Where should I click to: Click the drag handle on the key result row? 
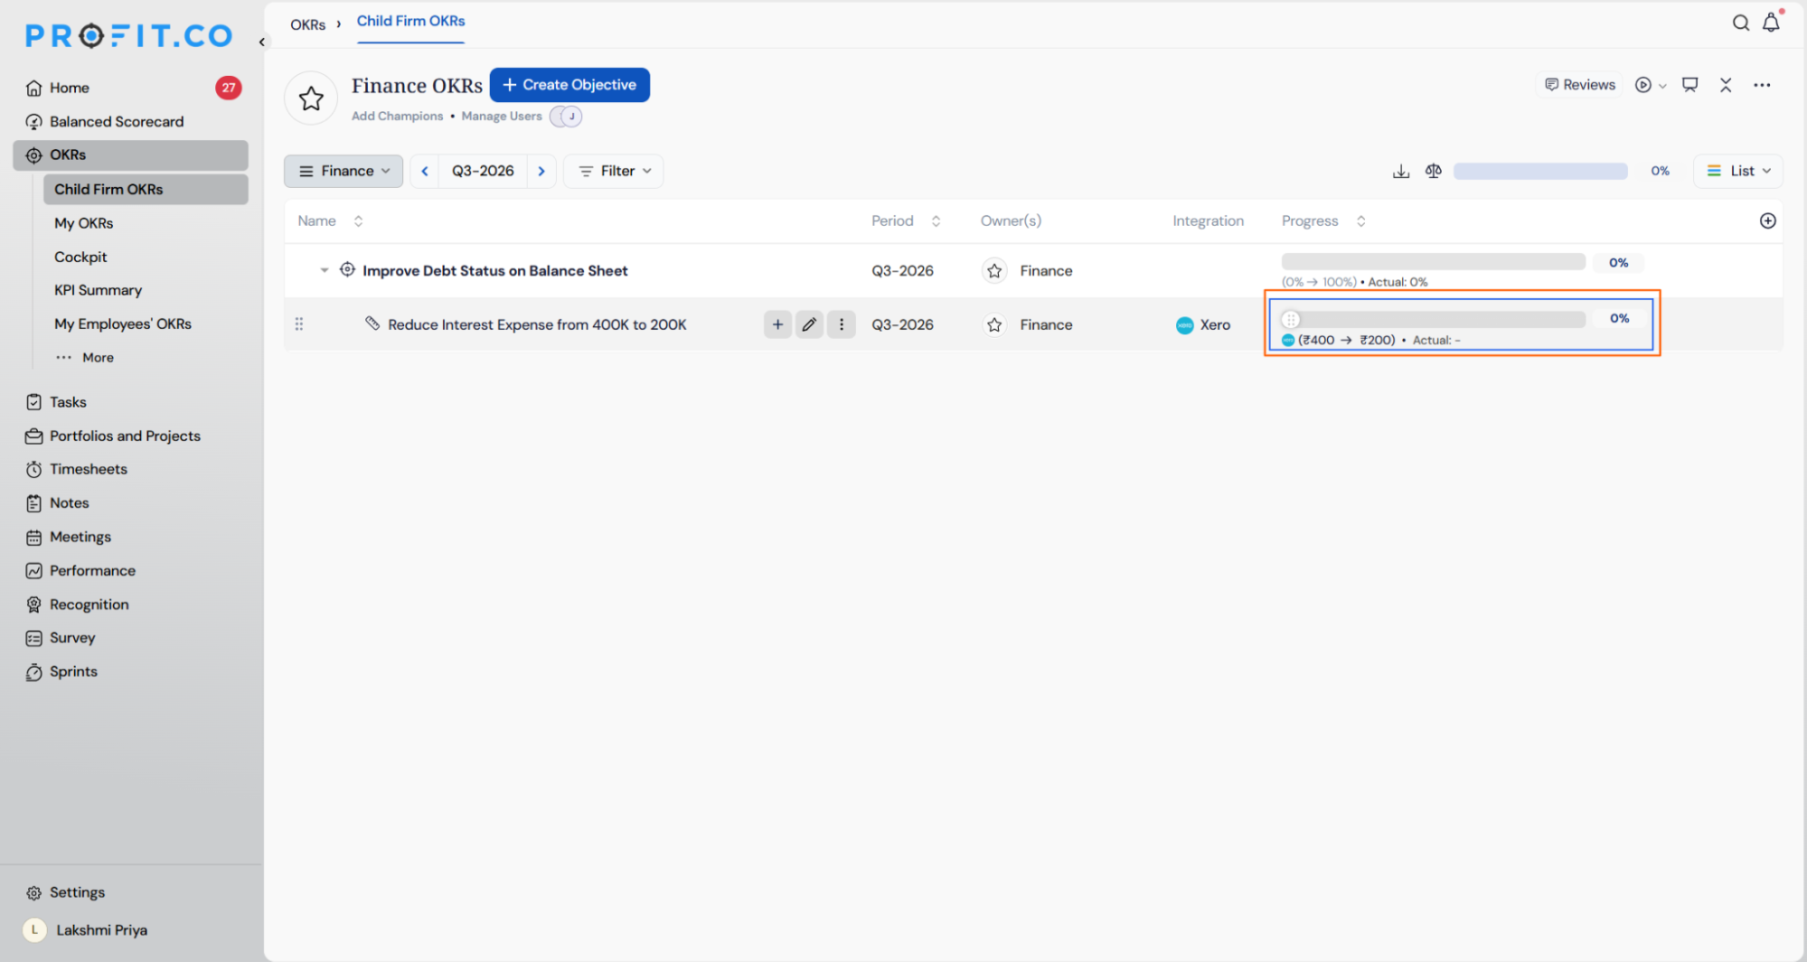click(x=299, y=323)
